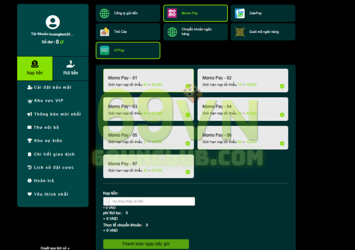Click the Công ty gửi tiền globe icon

click(105, 13)
